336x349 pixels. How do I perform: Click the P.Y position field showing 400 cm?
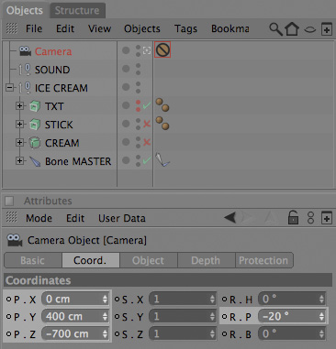tap(75, 316)
